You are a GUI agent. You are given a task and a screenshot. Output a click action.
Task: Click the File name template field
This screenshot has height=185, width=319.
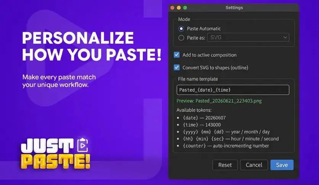233,90
